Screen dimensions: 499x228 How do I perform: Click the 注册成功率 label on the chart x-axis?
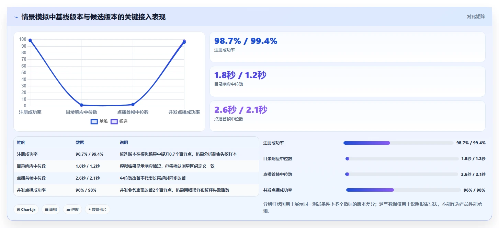30,112
